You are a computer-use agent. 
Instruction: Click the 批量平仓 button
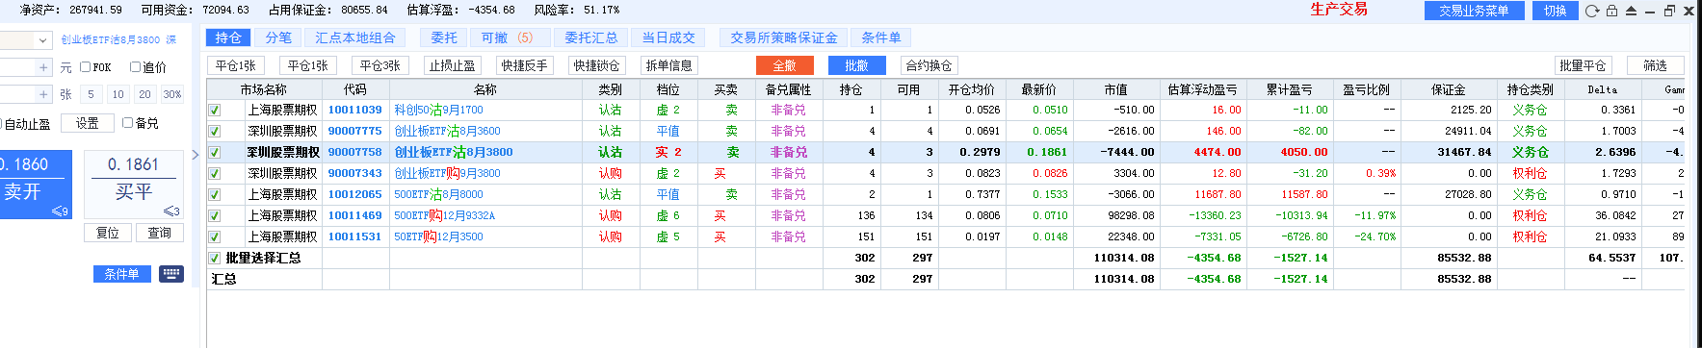click(x=1584, y=65)
